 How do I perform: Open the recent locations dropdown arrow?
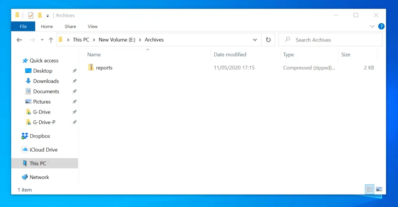42,40
